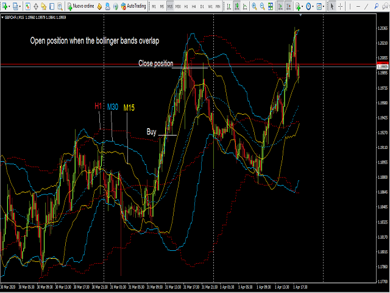The height and width of the screenshot is (293, 390).
Task: Click the templates icon
Action: click(319, 6)
